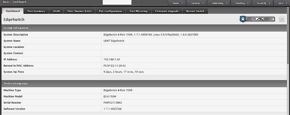Click the System Name label

coord(12,41)
